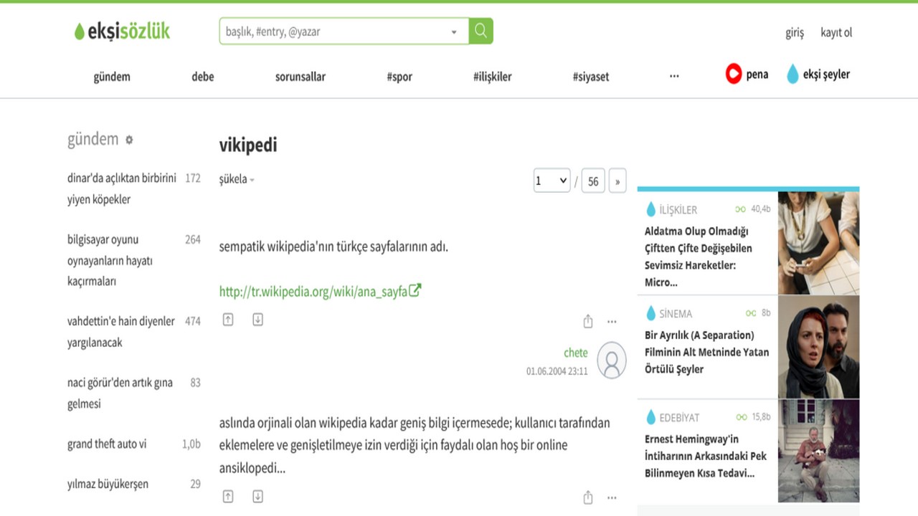The width and height of the screenshot is (918, 516).
Task: Upvote the first entry by chete
Action: pos(228,320)
